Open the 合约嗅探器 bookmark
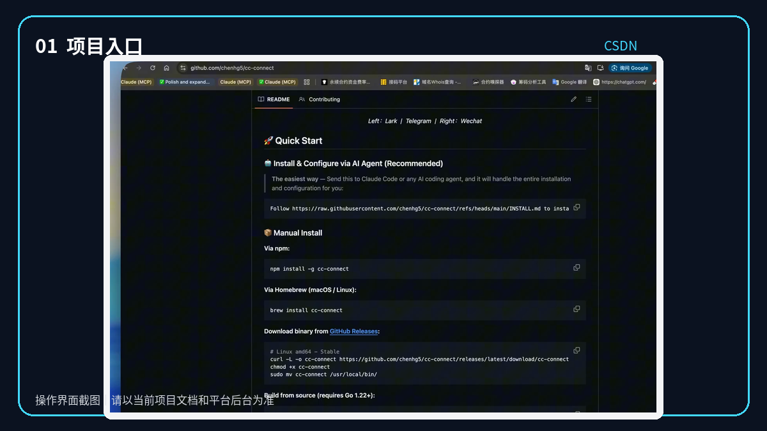Image resolution: width=767 pixels, height=431 pixels. pos(488,82)
